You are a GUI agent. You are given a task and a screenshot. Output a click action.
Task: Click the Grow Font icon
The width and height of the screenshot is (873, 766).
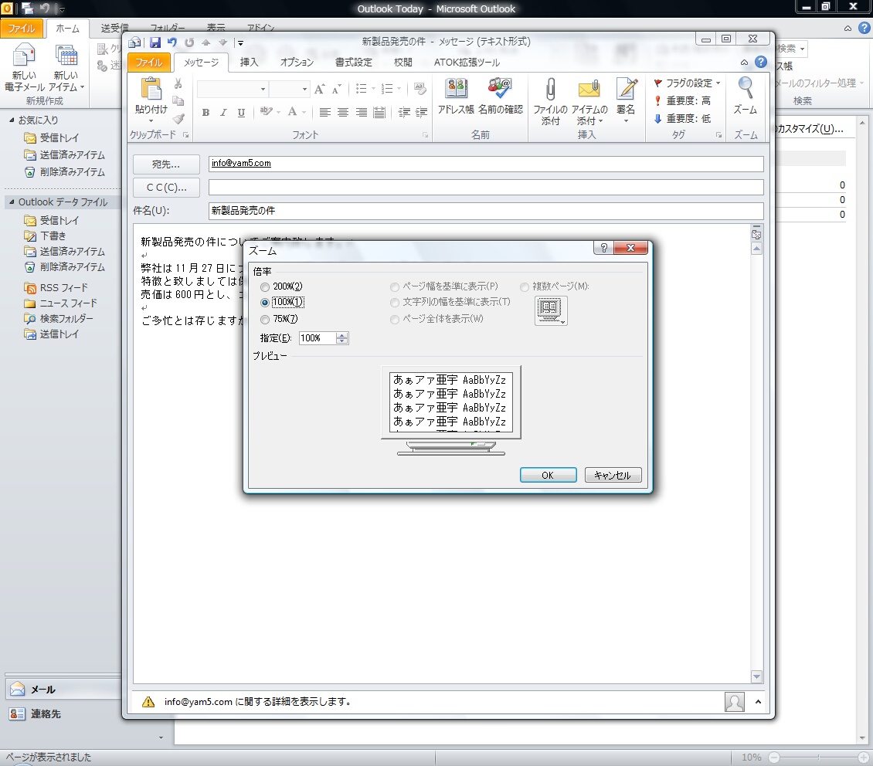coord(320,89)
